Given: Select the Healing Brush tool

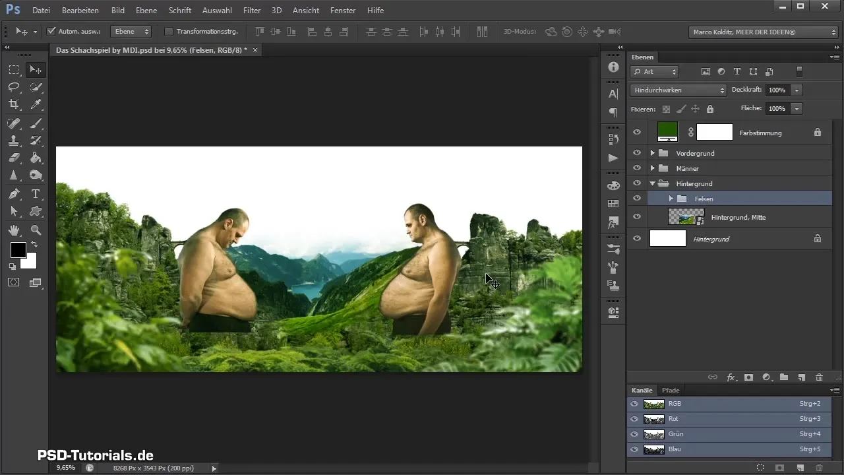Looking at the screenshot, I should click(x=13, y=123).
